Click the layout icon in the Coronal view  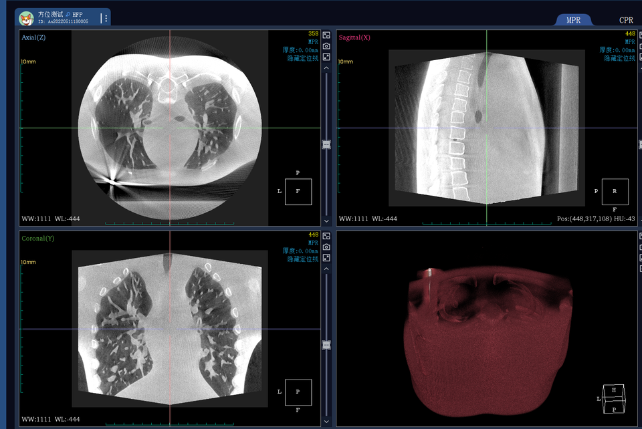(326, 237)
